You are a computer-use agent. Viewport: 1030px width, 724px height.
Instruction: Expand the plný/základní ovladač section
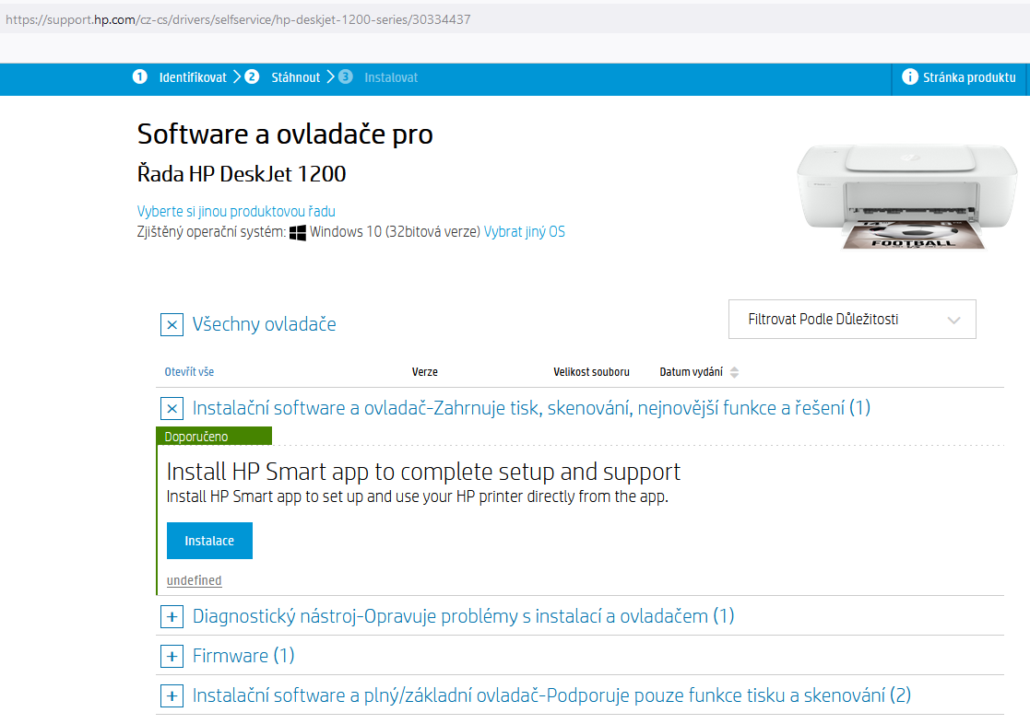(x=172, y=695)
